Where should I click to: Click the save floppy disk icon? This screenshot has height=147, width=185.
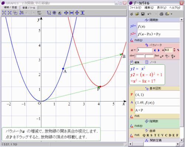[143, 14]
